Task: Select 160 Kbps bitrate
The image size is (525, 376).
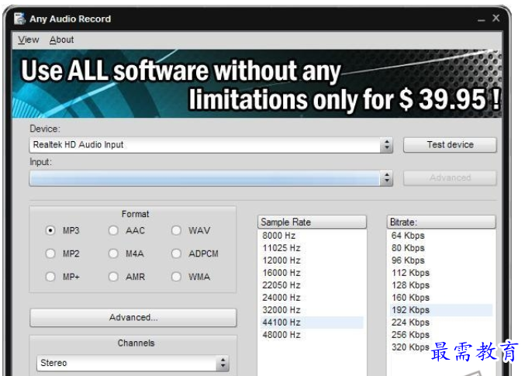Action: (441, 298)
